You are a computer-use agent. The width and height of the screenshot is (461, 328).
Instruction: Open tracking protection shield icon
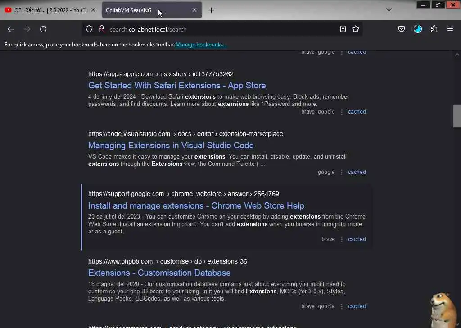click(89, 29)
